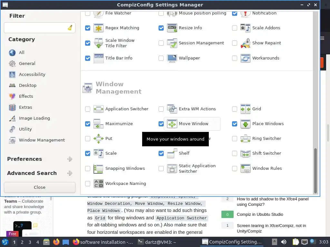Switch to workspace 2 in the panel

tap(22, 242)
